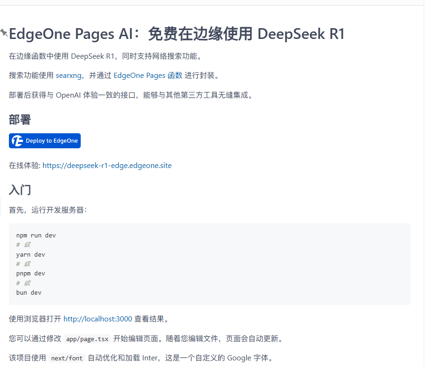Open the searxng link
Image resolution: width=435 pixels, height=366 pixels.
click(69, 76)
